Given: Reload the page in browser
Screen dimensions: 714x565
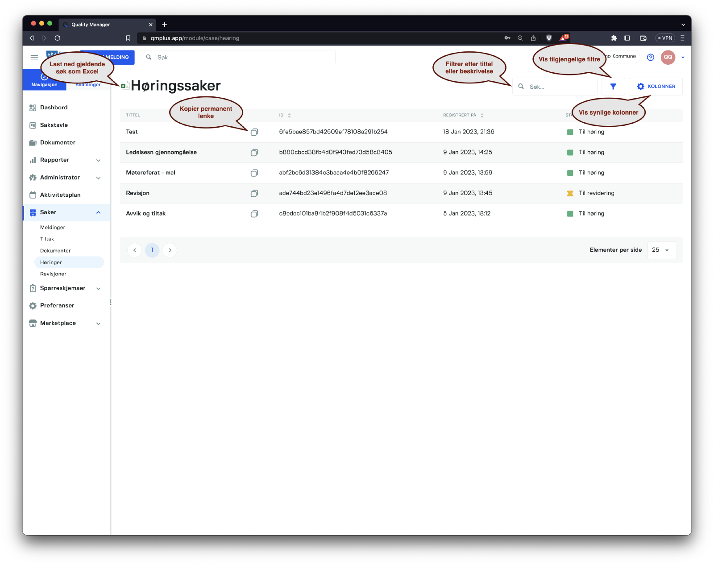Looking at the screenshot, I should coord(58,38).
